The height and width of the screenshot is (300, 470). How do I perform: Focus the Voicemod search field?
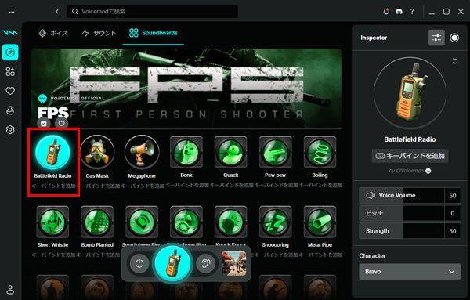point(152,12)
